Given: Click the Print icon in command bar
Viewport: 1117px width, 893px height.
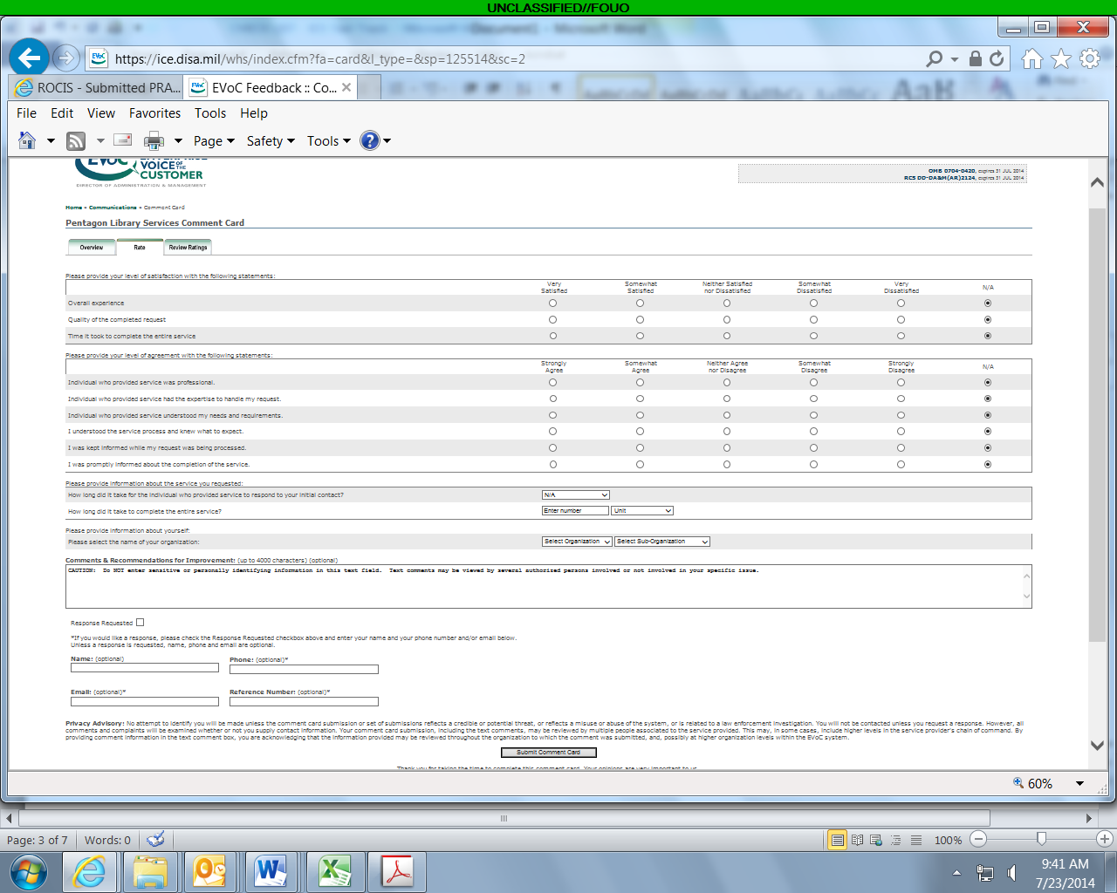Looking at the screenshot, I should [154, 140].
